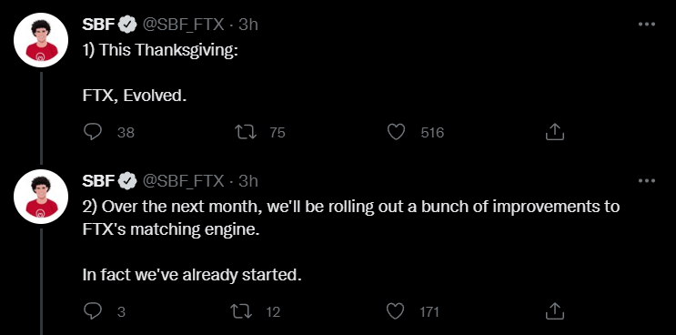The width and height of the screenshot is (676, 335).
Task: Open first tweet's 3h timestamp
Action: [247, 25]
